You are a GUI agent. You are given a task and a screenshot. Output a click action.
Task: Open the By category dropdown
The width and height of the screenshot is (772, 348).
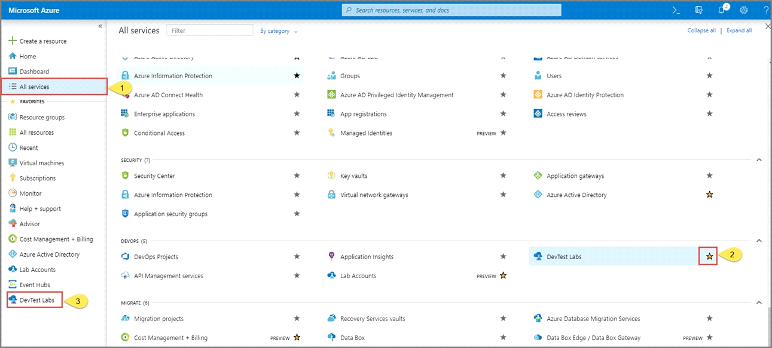pyautogui.click(x=279, y=31)
